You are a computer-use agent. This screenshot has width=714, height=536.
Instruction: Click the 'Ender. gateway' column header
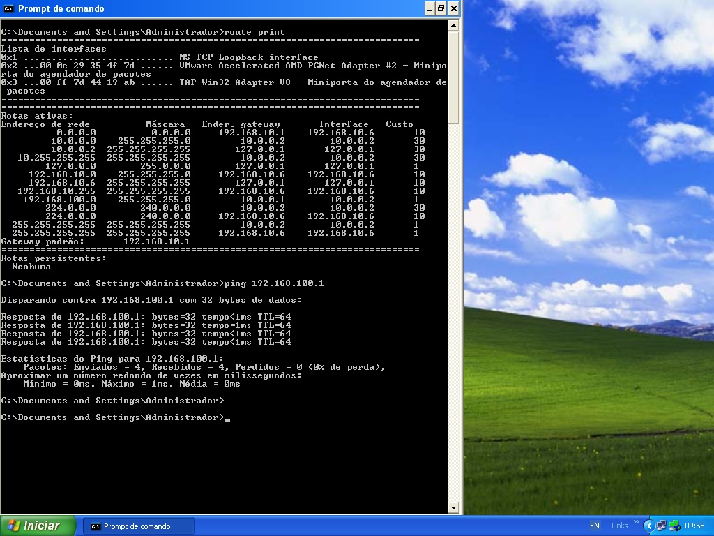click(241, 124)
